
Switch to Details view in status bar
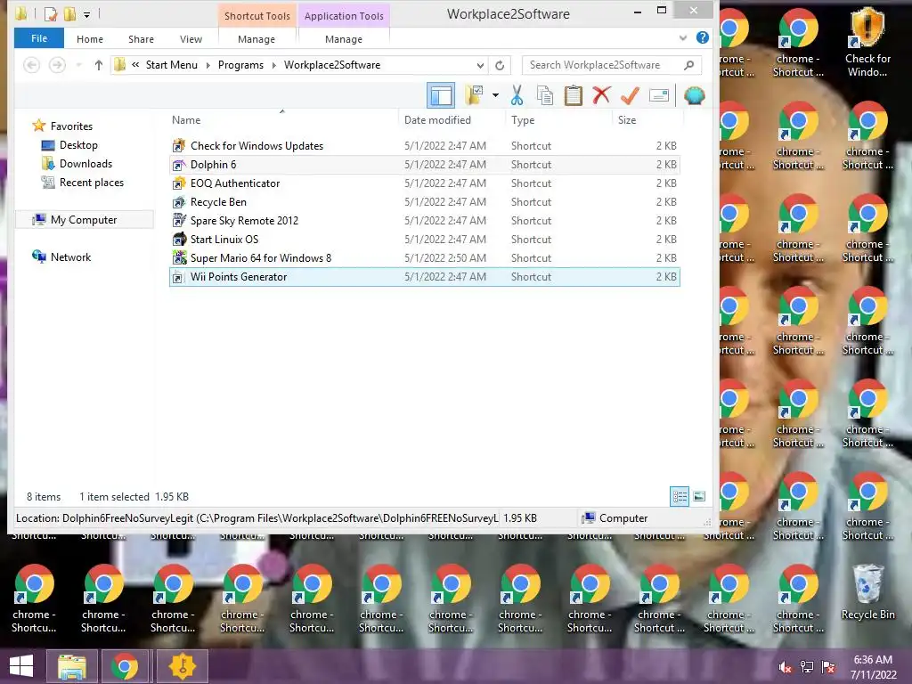pos(680,497)
